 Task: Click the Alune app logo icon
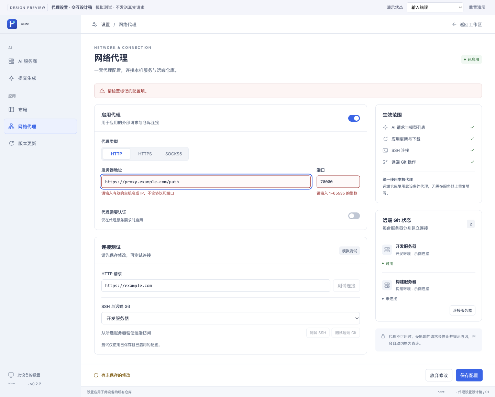click(12, 24)
